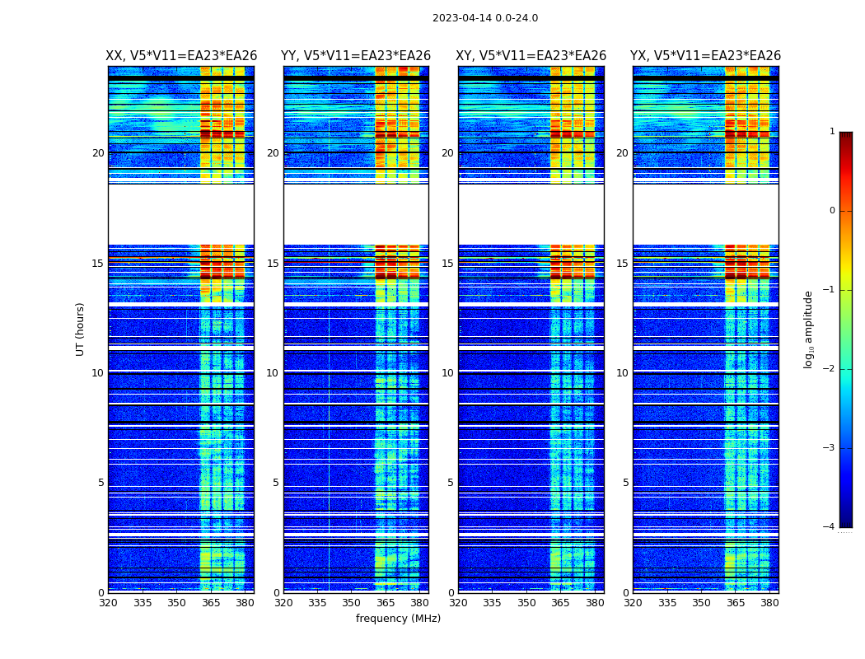Click the 320 MHz tick under XY panel

tap(458, 603)
